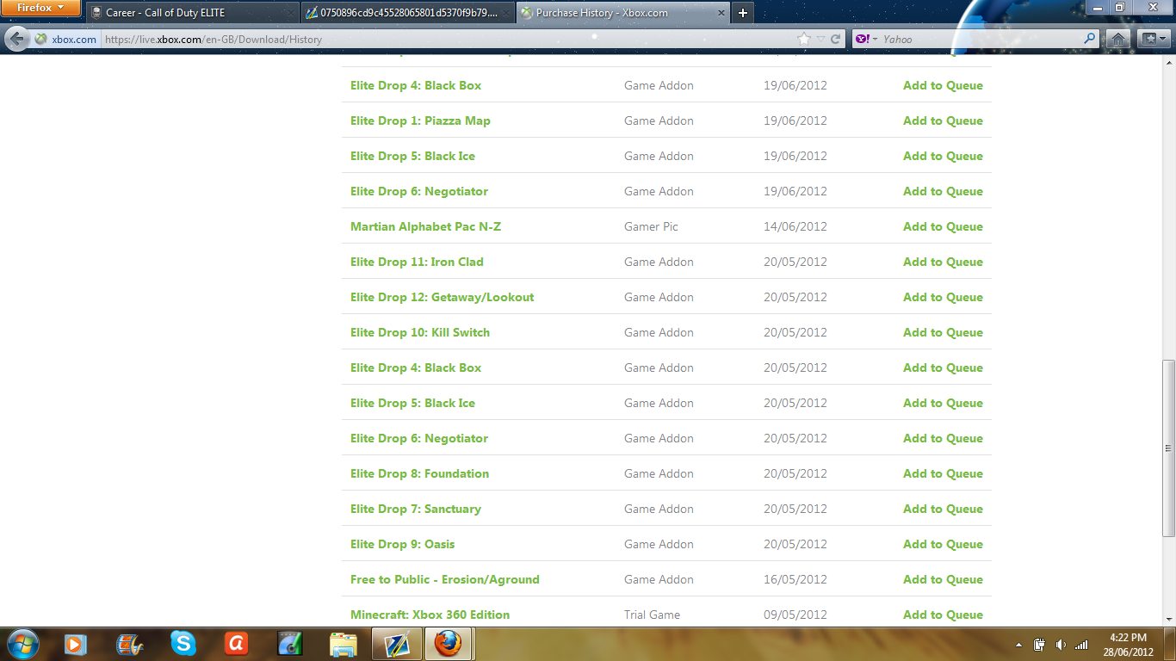1176x661 pixels.
Task: Click the address bar URL field
Action: tap(448, 39)
